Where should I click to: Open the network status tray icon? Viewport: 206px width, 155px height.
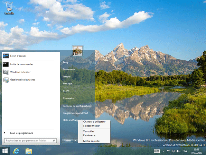[x=173, y=151]
